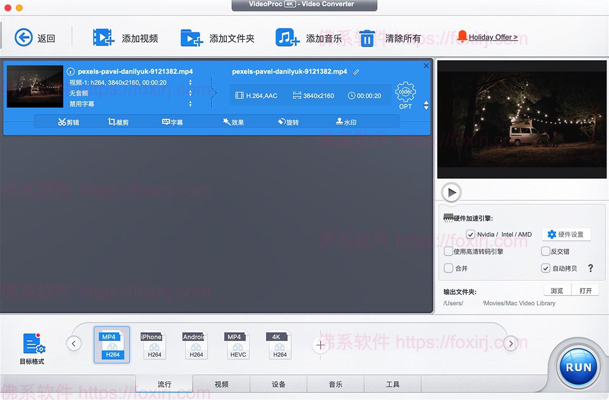Image resolution: width=609 pixels, height=400 pixels.
Task: Click the 视频-1 track stepper arrows
Action: (x=190, y=82)
